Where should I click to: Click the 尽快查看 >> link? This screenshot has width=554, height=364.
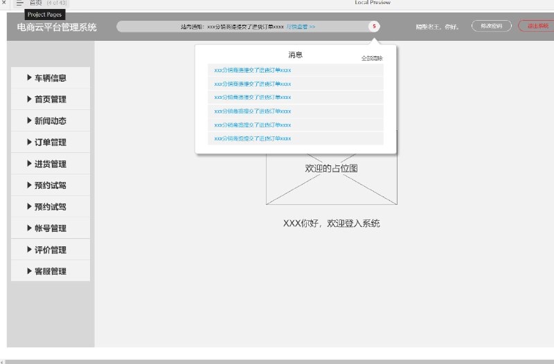coord(301,27)
